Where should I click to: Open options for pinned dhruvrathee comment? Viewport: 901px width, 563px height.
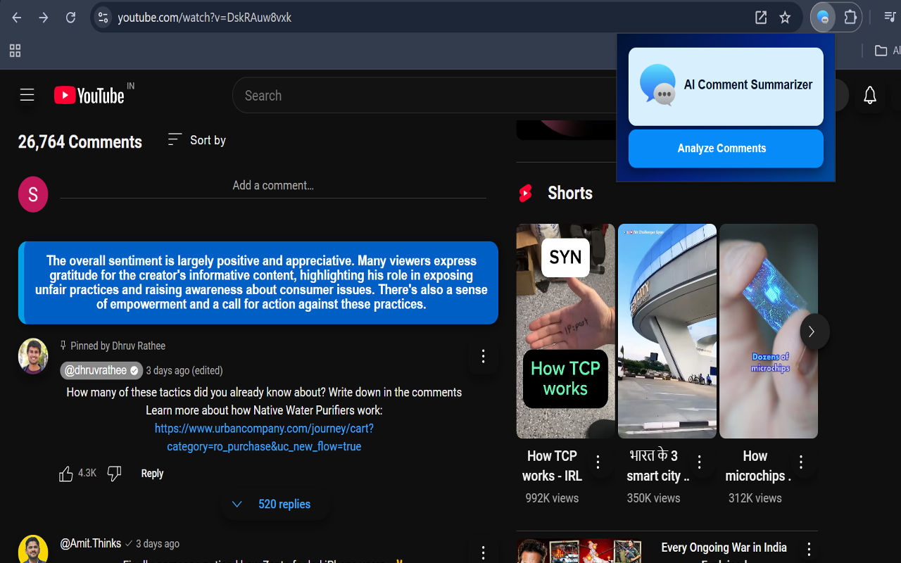(x=483, y=357)
